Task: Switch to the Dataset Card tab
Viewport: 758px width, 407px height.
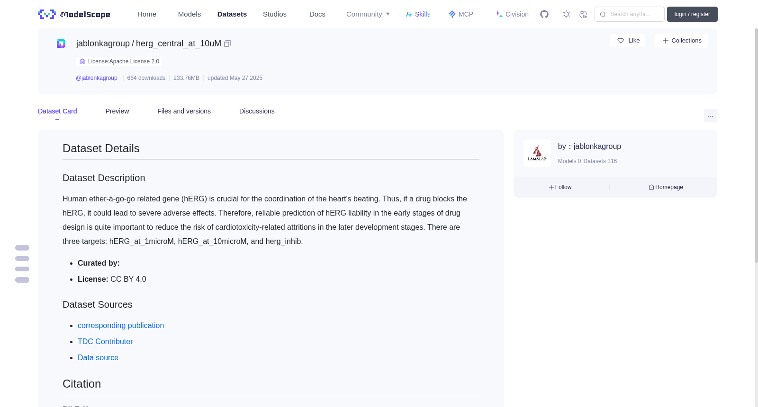Action: tap(57, 111)
